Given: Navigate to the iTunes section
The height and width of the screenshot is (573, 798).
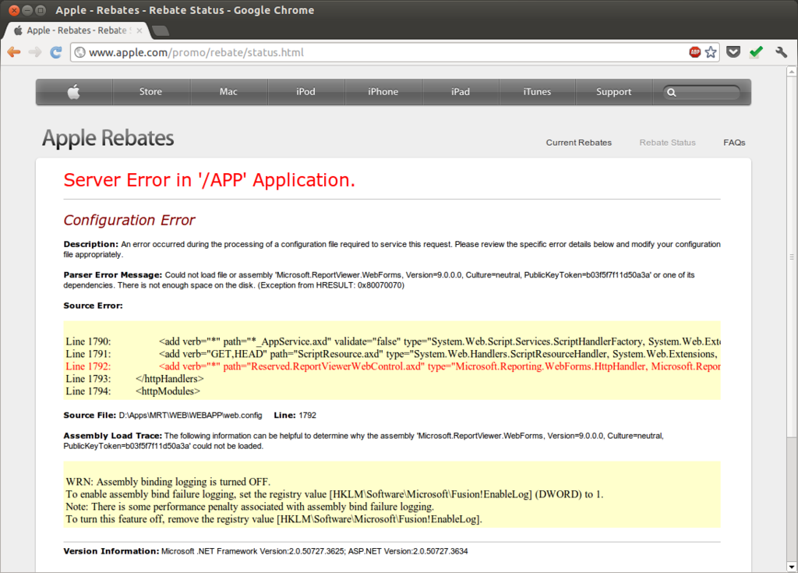Looking at the screenshot, I should pos(537,92).
